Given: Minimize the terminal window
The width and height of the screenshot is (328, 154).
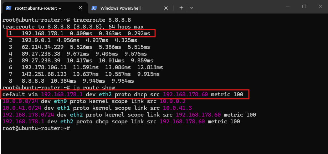Looking at the screenshot, I should tap(288, 6).
